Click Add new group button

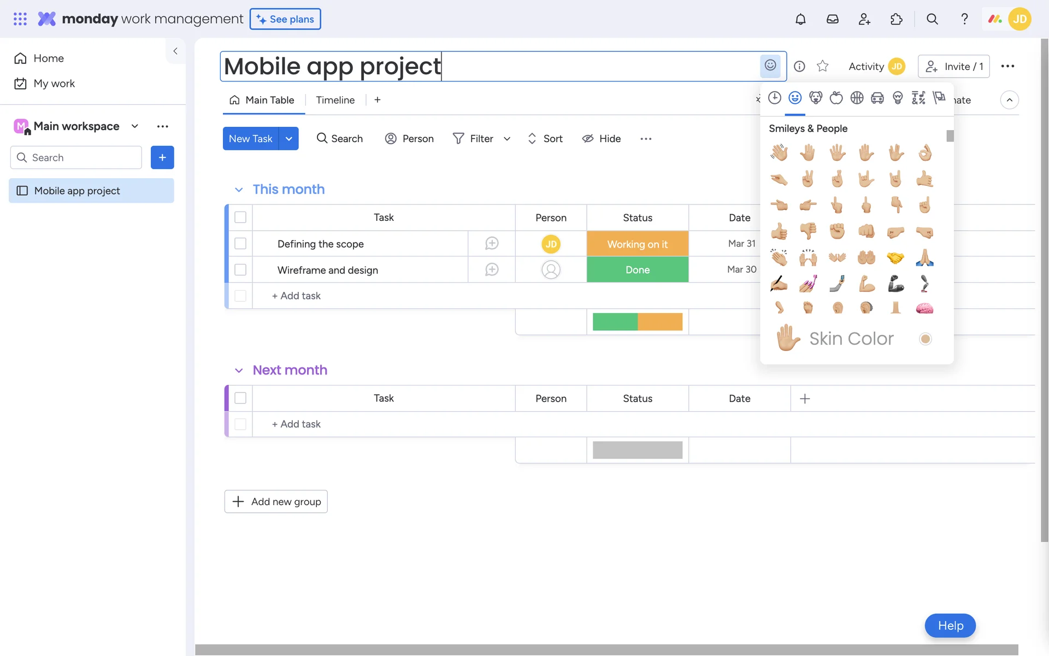(x=276, y=501)
